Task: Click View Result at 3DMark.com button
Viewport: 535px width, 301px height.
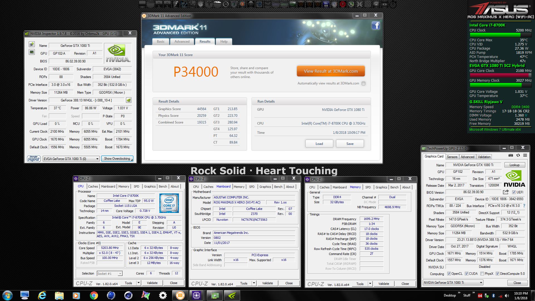Action: (x=330, y=71)
